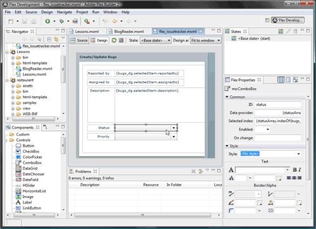Click the green Run button in toolbar

tap(47, 21)
